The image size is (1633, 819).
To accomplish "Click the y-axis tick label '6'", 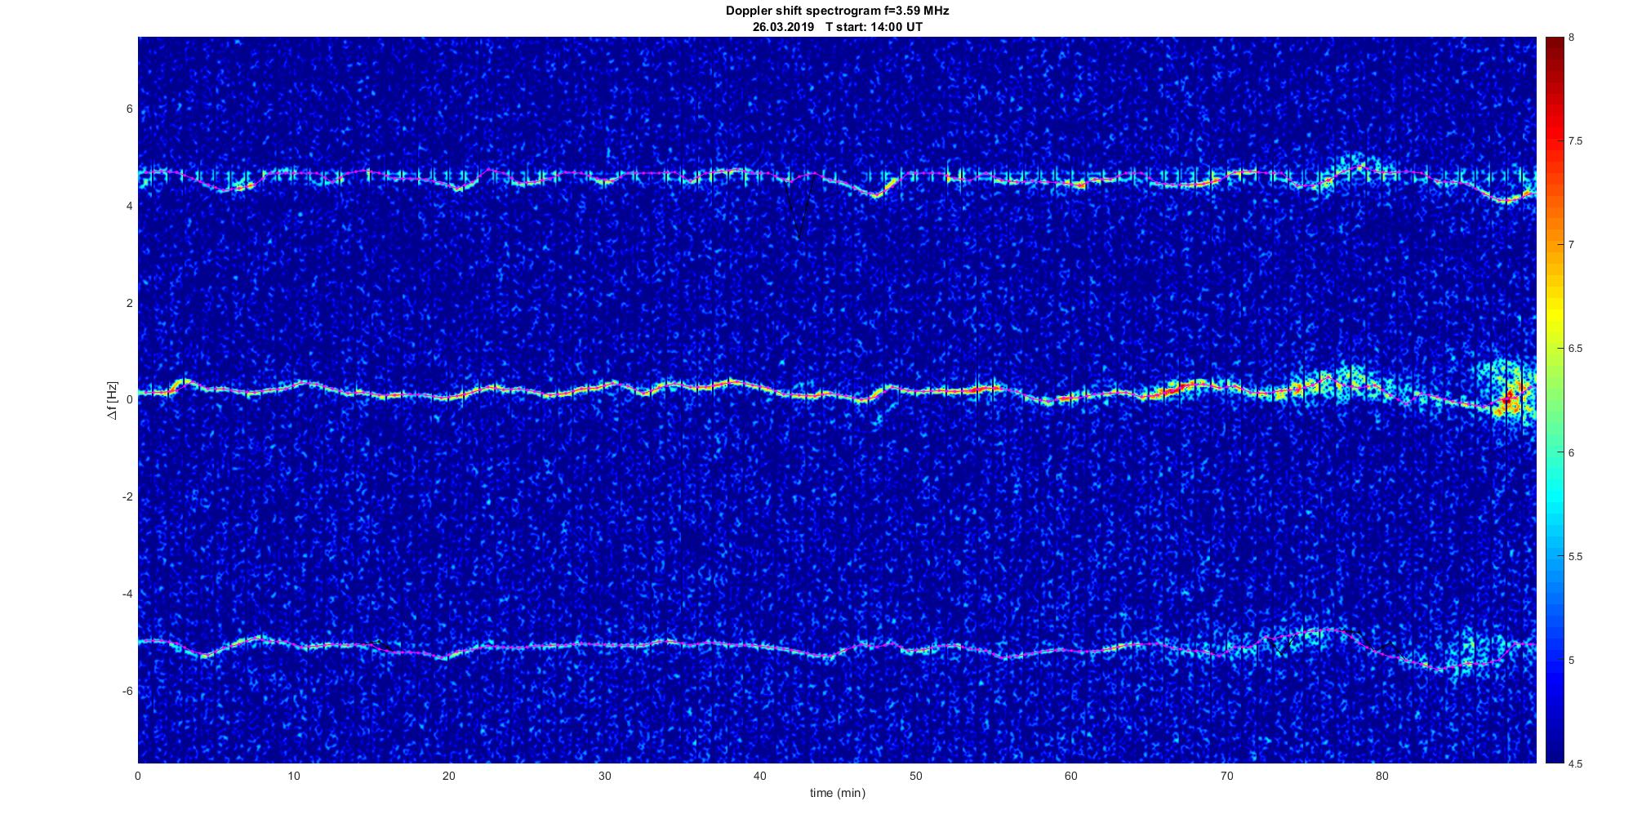I will click(129, 109).
